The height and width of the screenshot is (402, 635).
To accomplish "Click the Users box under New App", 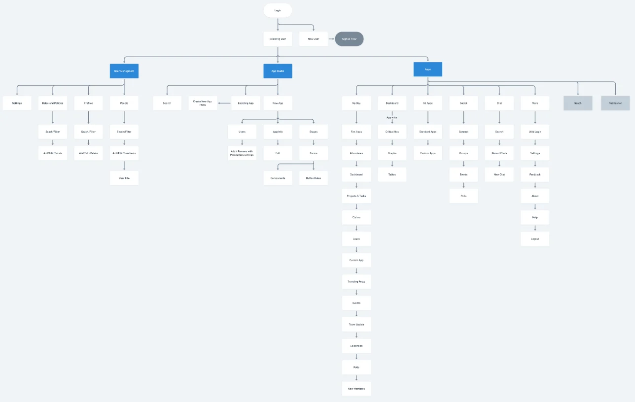I will [x=242, y=132].
